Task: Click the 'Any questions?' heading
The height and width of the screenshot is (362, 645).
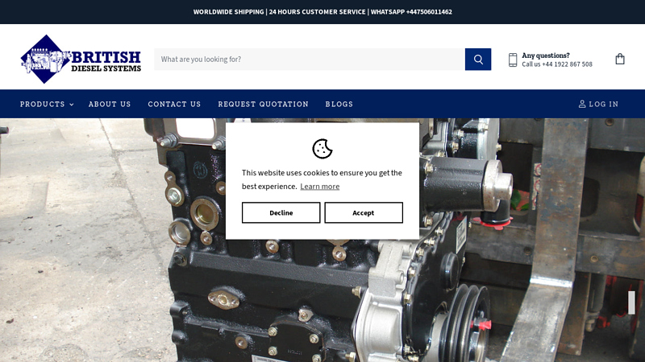Action: (x=546, y=56)
